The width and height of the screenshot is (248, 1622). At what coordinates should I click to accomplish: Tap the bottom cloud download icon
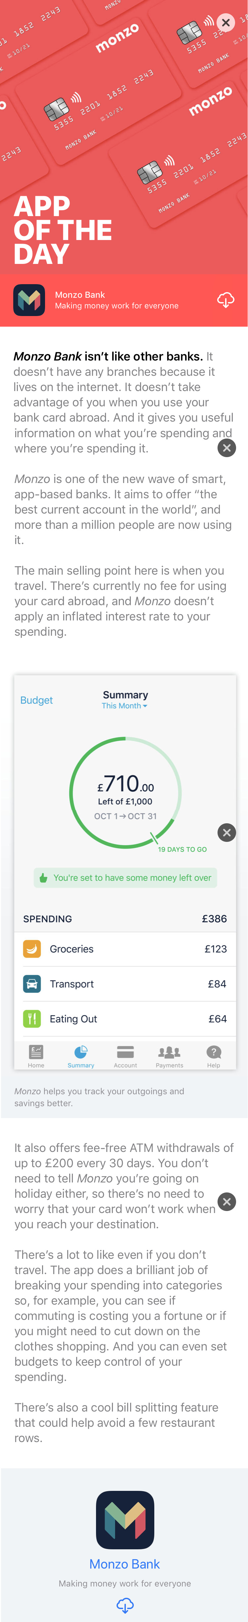click(125, 1606)
